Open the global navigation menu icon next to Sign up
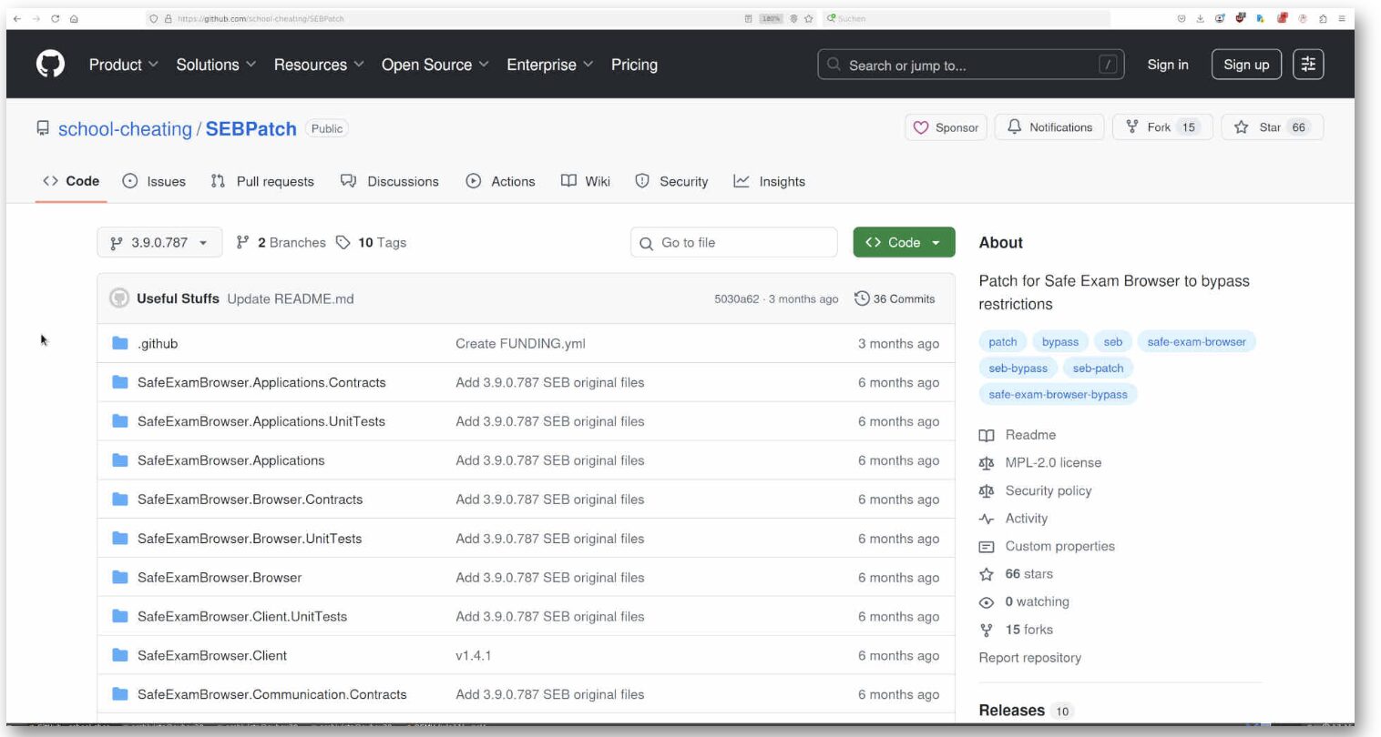The image size is (1381, 737). pos(1308,65)
